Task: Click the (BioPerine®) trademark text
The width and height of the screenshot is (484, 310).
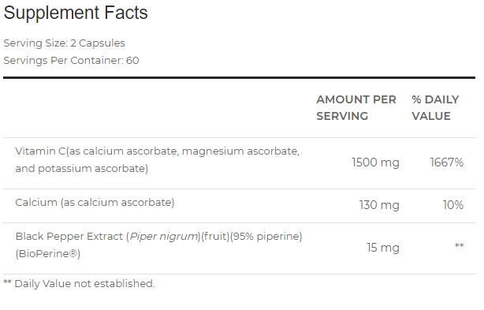Action: tap(48, 254)
